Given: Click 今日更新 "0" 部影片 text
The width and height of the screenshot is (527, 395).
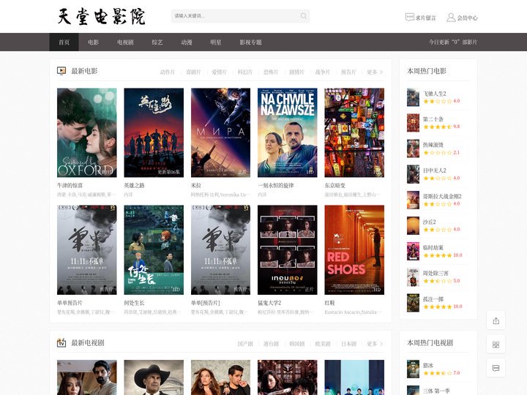Looking at the screenshot, I should click(453, 42).
